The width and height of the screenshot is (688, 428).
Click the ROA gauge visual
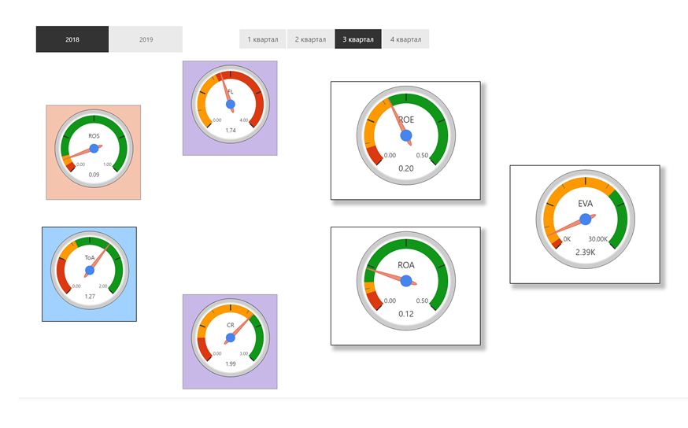pos(405,282)
